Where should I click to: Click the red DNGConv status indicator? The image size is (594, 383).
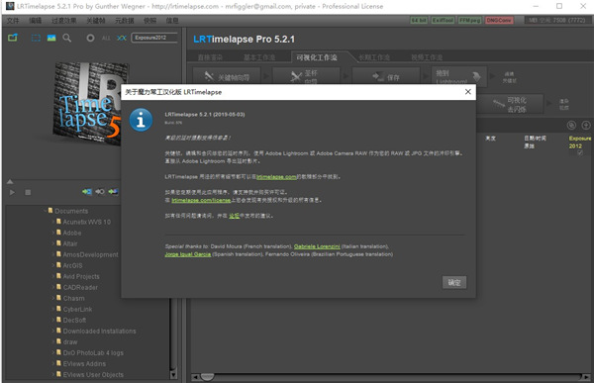(499, 21)
